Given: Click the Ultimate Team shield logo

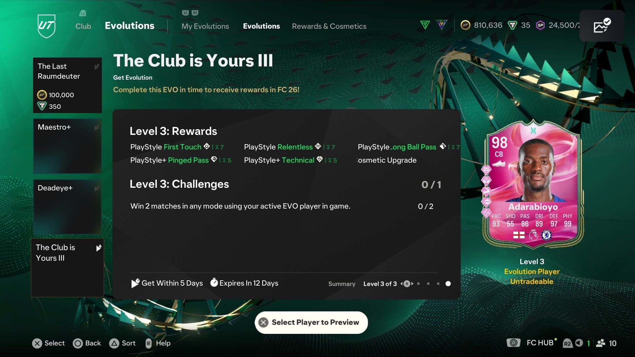Looking at the screenshot, I should point(46,26).
